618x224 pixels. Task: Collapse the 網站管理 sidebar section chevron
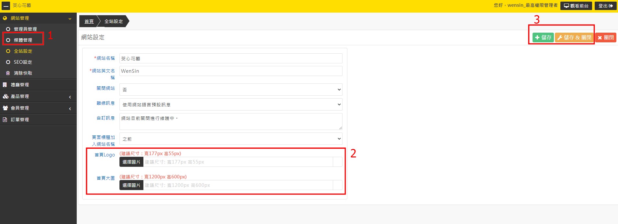coord(70,19)
